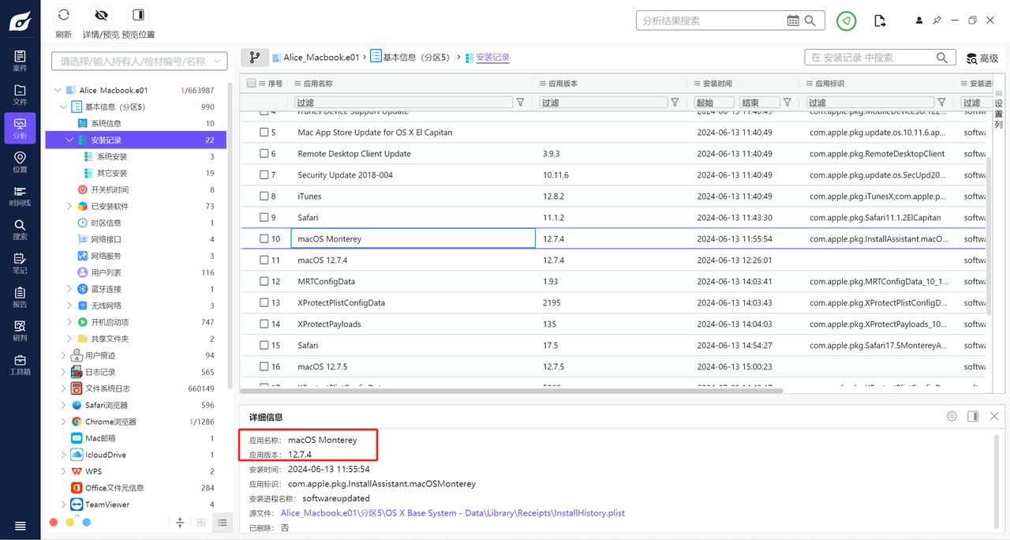The height and width of the screenshot is (540, 1010).
Task: Expand the Chrome浏览器 node
Action: pos(64,422)
